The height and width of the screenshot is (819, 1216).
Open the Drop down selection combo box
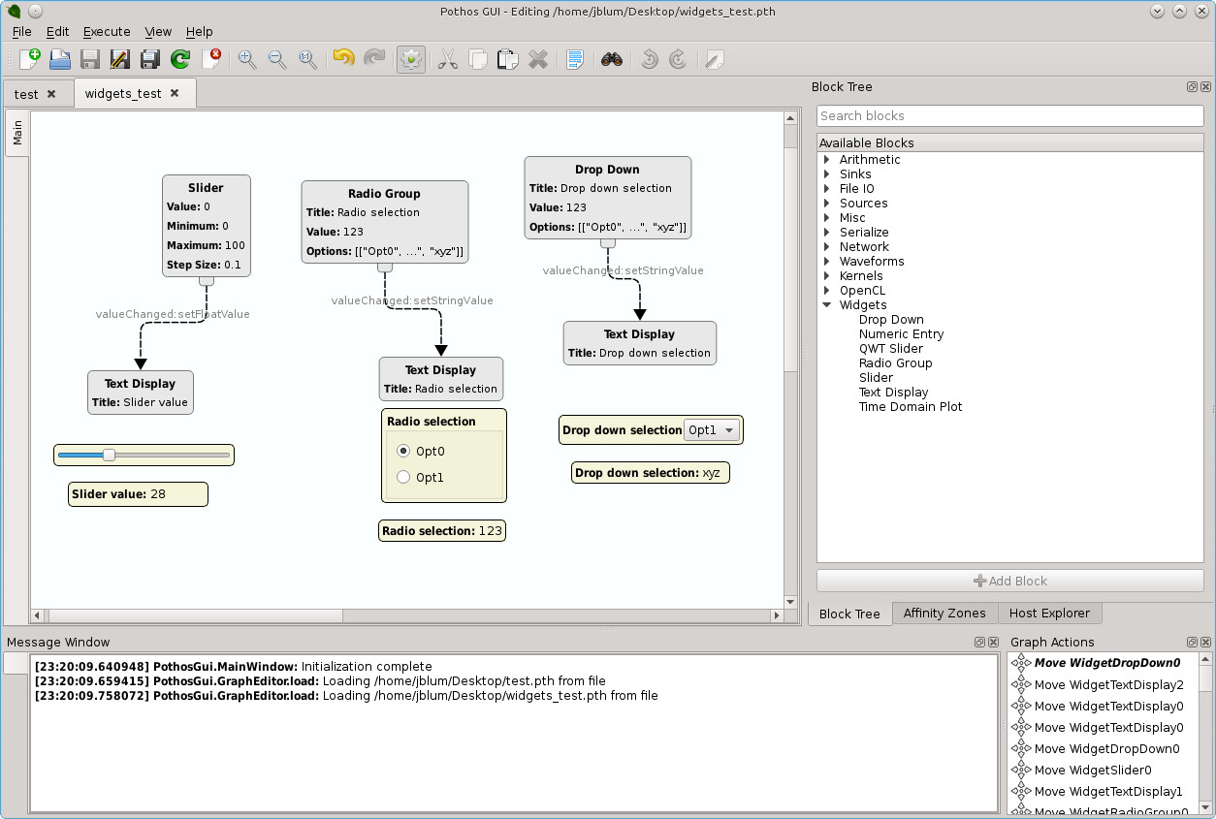click(713, 430)
